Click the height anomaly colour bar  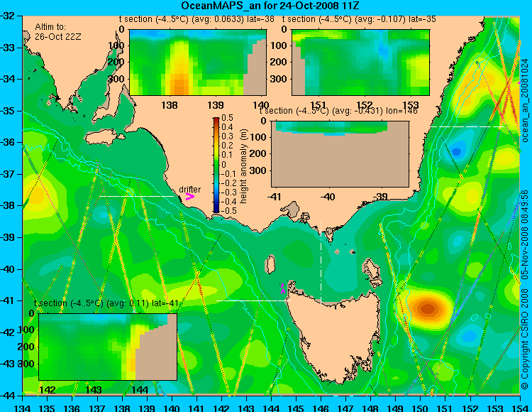pyautogui.click(x=216, y=165)
